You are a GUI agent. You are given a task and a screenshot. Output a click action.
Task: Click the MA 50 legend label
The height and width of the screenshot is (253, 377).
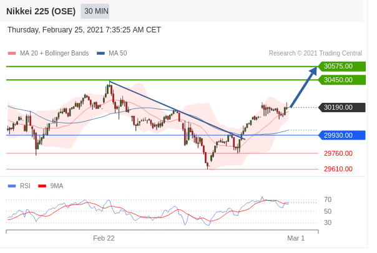click(118, 53)
